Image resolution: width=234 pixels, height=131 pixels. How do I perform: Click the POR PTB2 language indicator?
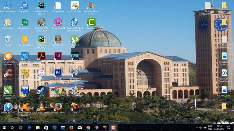tap(210, 128)
